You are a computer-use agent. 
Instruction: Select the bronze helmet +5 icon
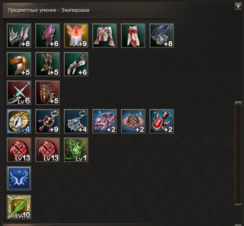19,64
